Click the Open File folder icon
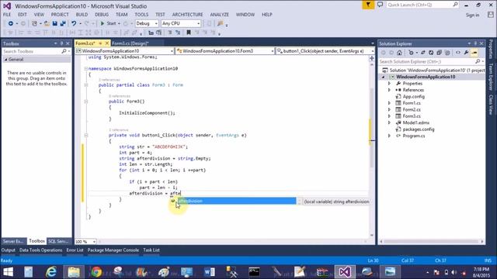This screenshot has width=497, height=279. [x=47, y=23]
